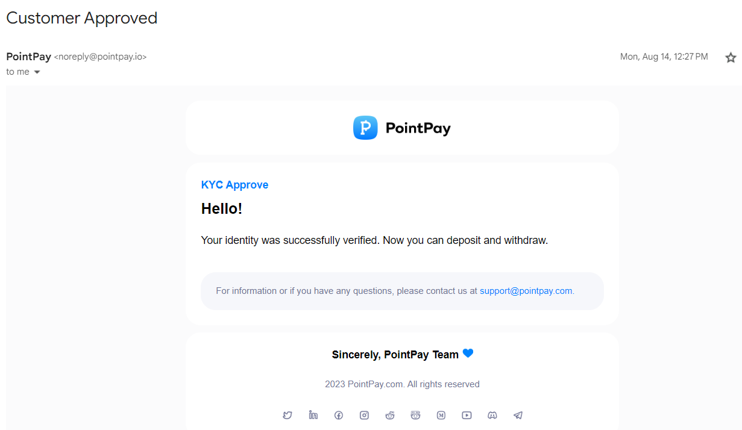
Task: Open the Instagram icon link
Action: coord(364,415)
